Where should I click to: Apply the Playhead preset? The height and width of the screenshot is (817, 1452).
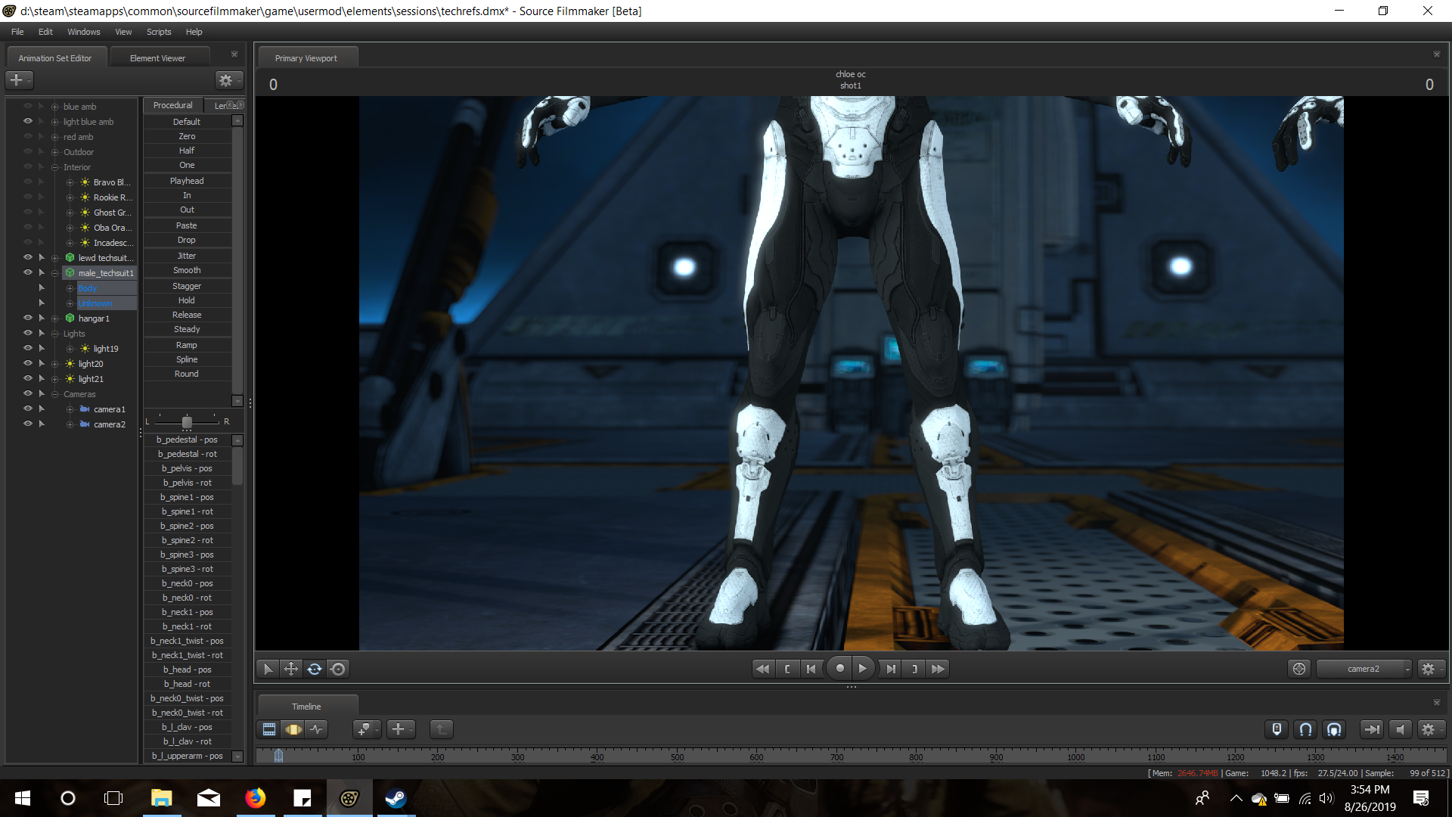pos(187,181)
